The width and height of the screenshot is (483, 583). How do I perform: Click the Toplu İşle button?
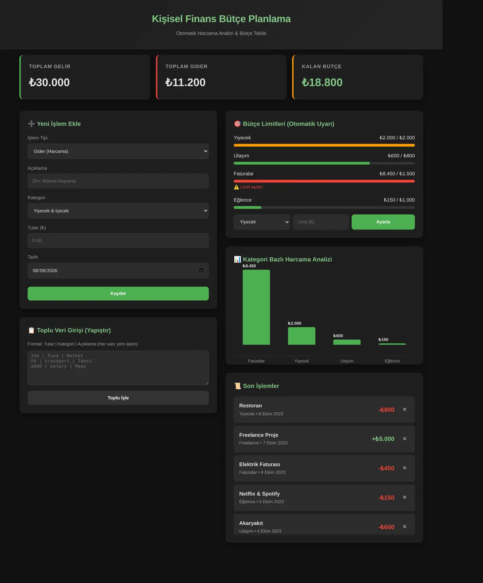[x=118, y=398]
